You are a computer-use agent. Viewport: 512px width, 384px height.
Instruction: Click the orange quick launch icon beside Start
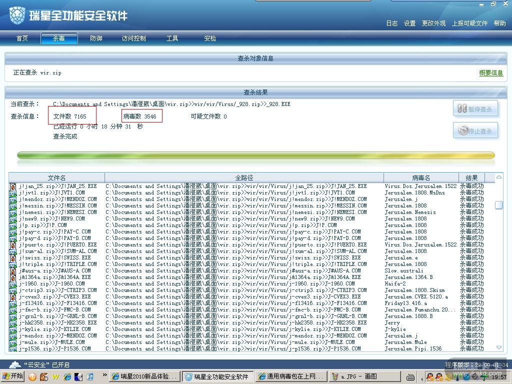point(32,377)
